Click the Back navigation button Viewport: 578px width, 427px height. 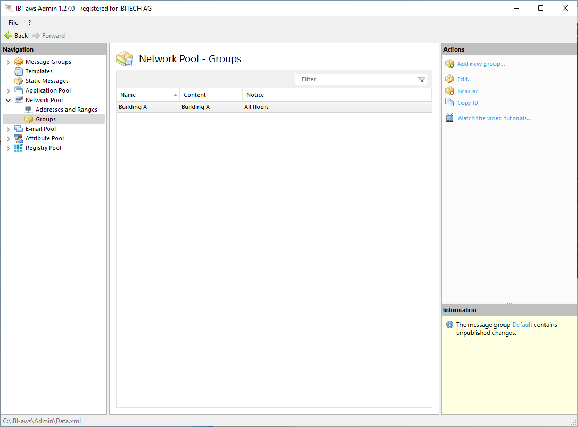[16, 36]
